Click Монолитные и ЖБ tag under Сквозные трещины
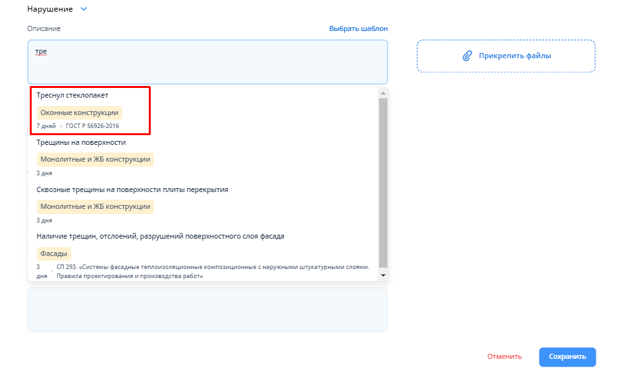The height and width of the screenshot is (377, 621). point(95,207)
